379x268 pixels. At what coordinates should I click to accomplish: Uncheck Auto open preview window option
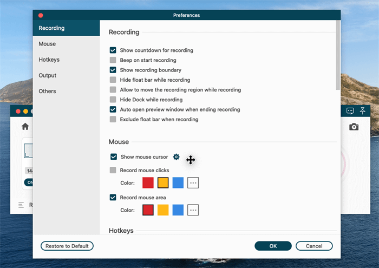[x=113, y=109]
